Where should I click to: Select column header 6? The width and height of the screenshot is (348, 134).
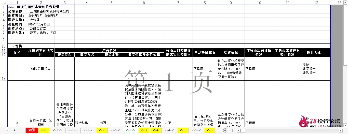tap(144, 2)
